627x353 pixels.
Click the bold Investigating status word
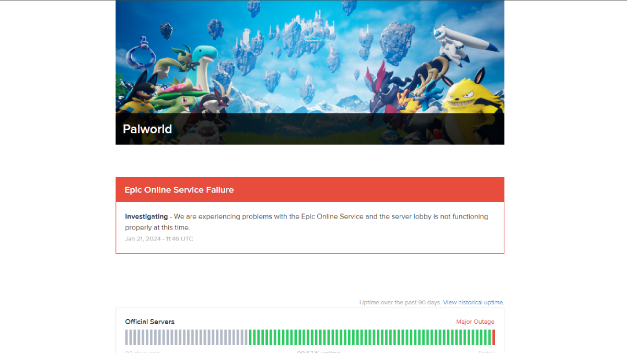(146, 217)
